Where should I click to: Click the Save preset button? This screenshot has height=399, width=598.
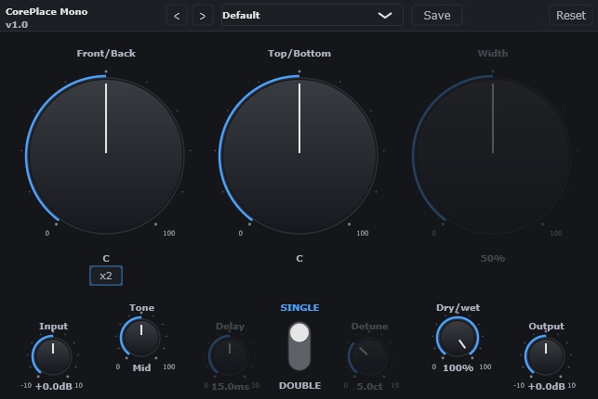click(x=437, y=15)
